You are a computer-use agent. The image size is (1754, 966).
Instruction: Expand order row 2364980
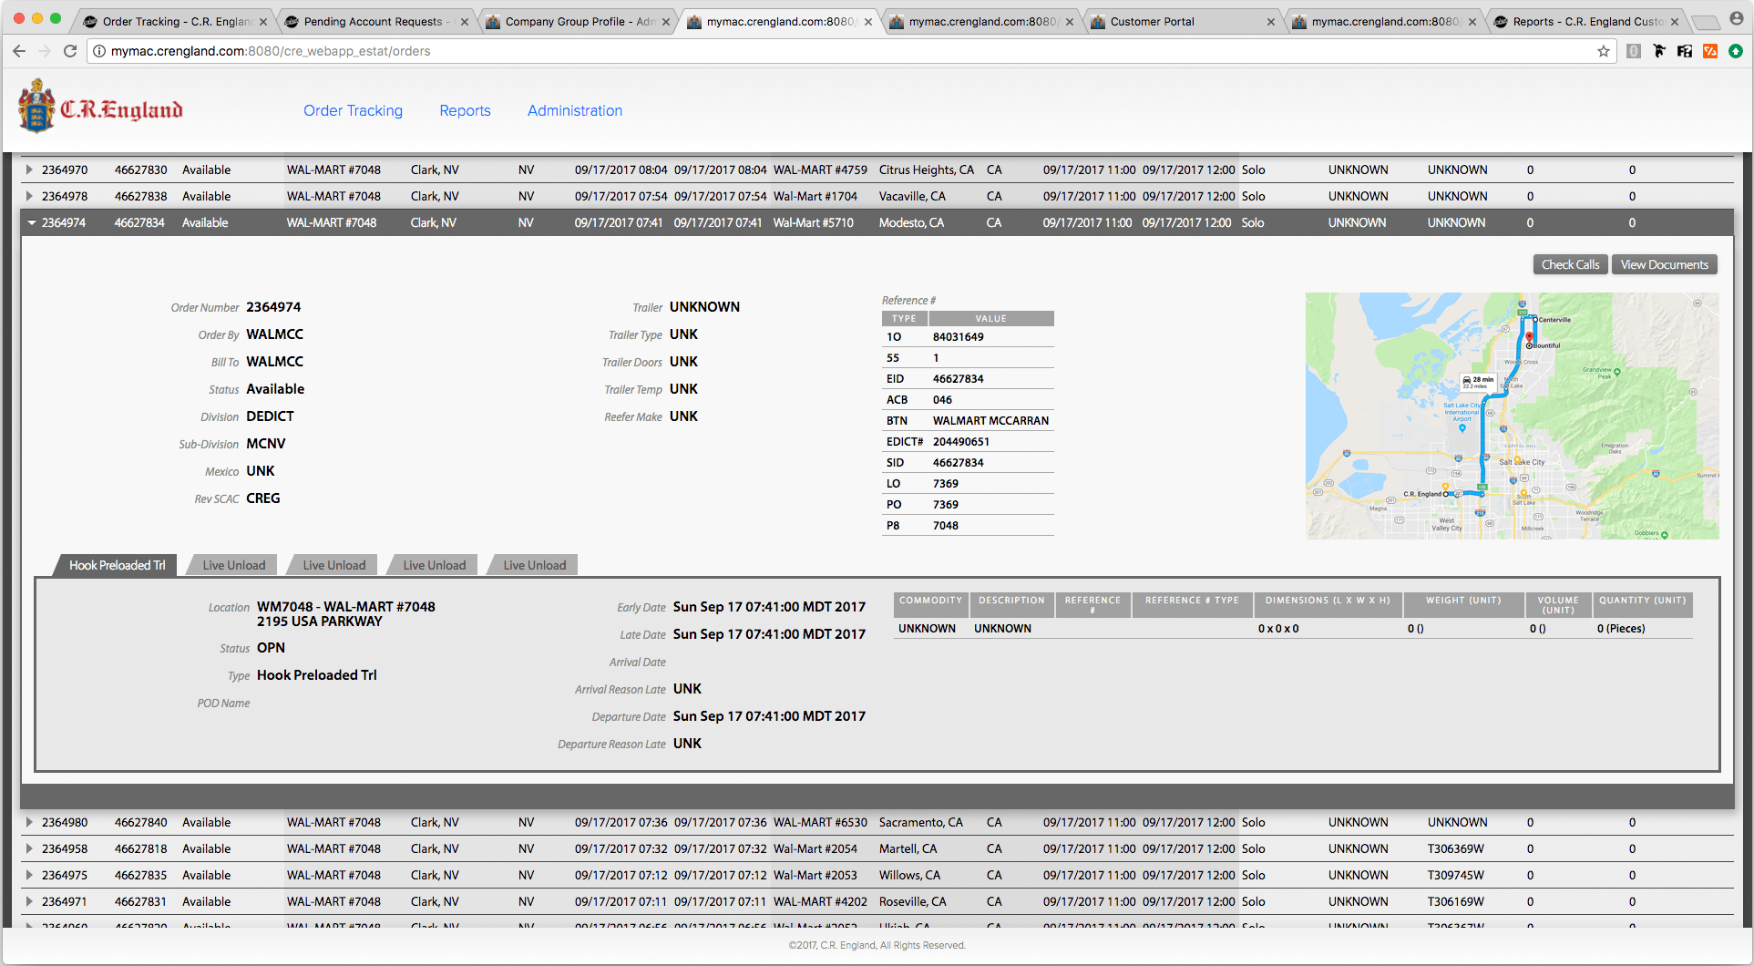point(29,822)
